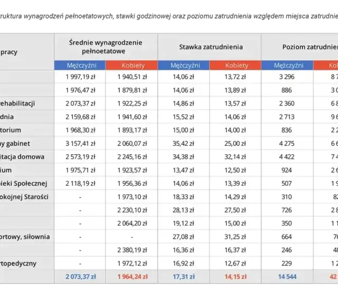Select the red total '14,15 zł'
The height and width of the screenshot is (301, 338).
236,277
